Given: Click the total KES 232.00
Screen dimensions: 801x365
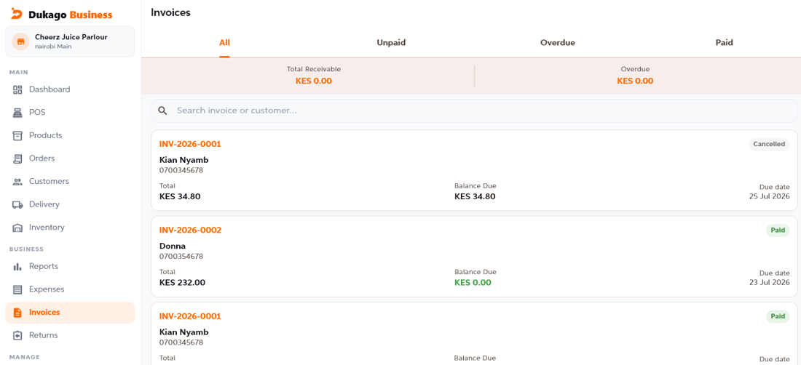Looking at the screenshot, I should [182, 282].
